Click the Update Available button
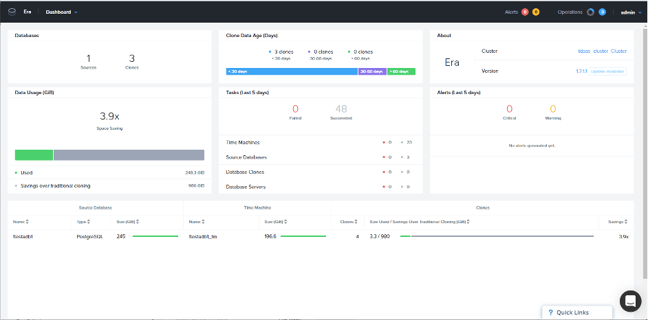Viewport: 648px width, 320px height. pyautogui.click(x=607, y=71)
